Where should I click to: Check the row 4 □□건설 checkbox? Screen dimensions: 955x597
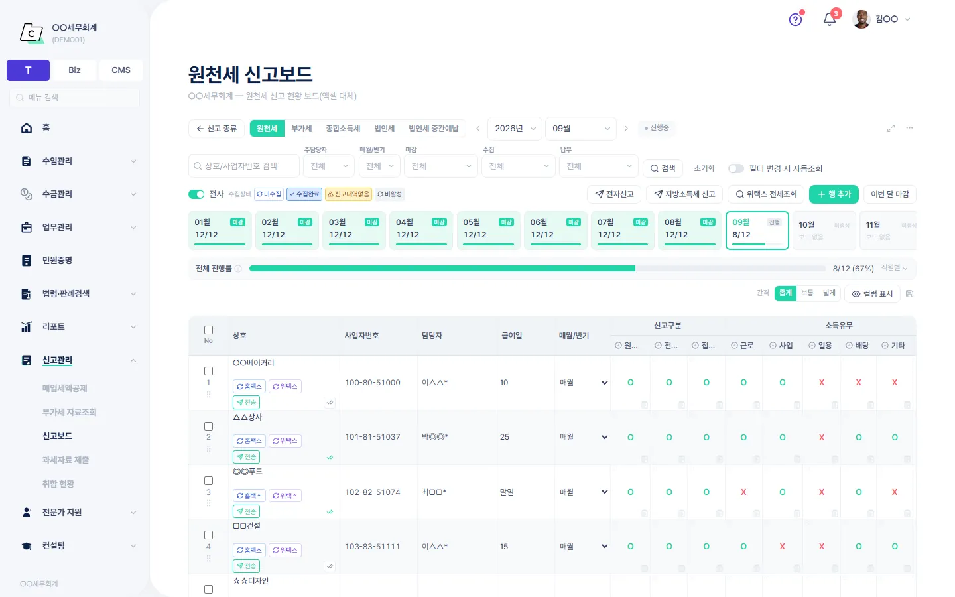click(x=208, y=535)
